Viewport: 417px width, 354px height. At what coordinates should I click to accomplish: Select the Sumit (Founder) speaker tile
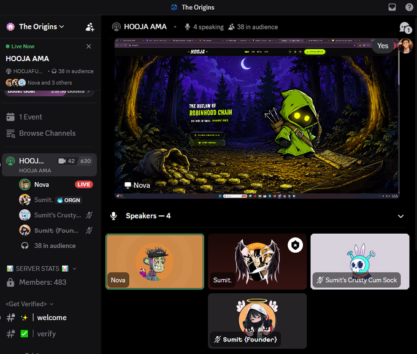tap(257, 321)
